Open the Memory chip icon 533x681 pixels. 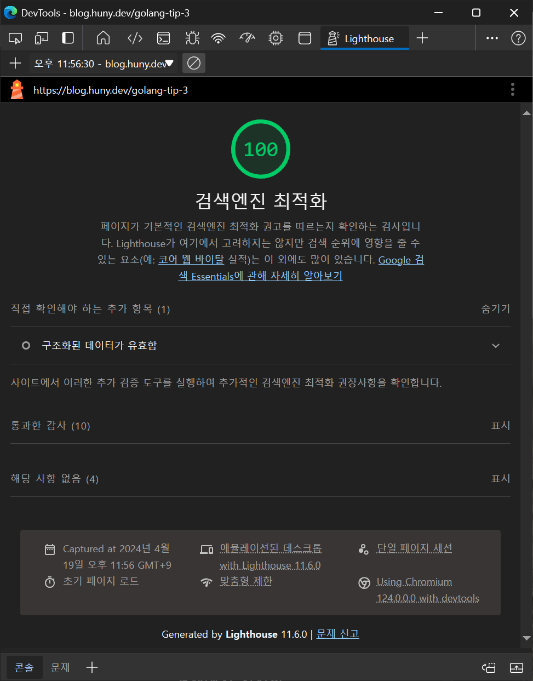click(x=276, y=38)
